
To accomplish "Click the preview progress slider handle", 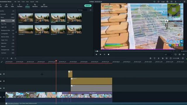I will click(97, 51).
